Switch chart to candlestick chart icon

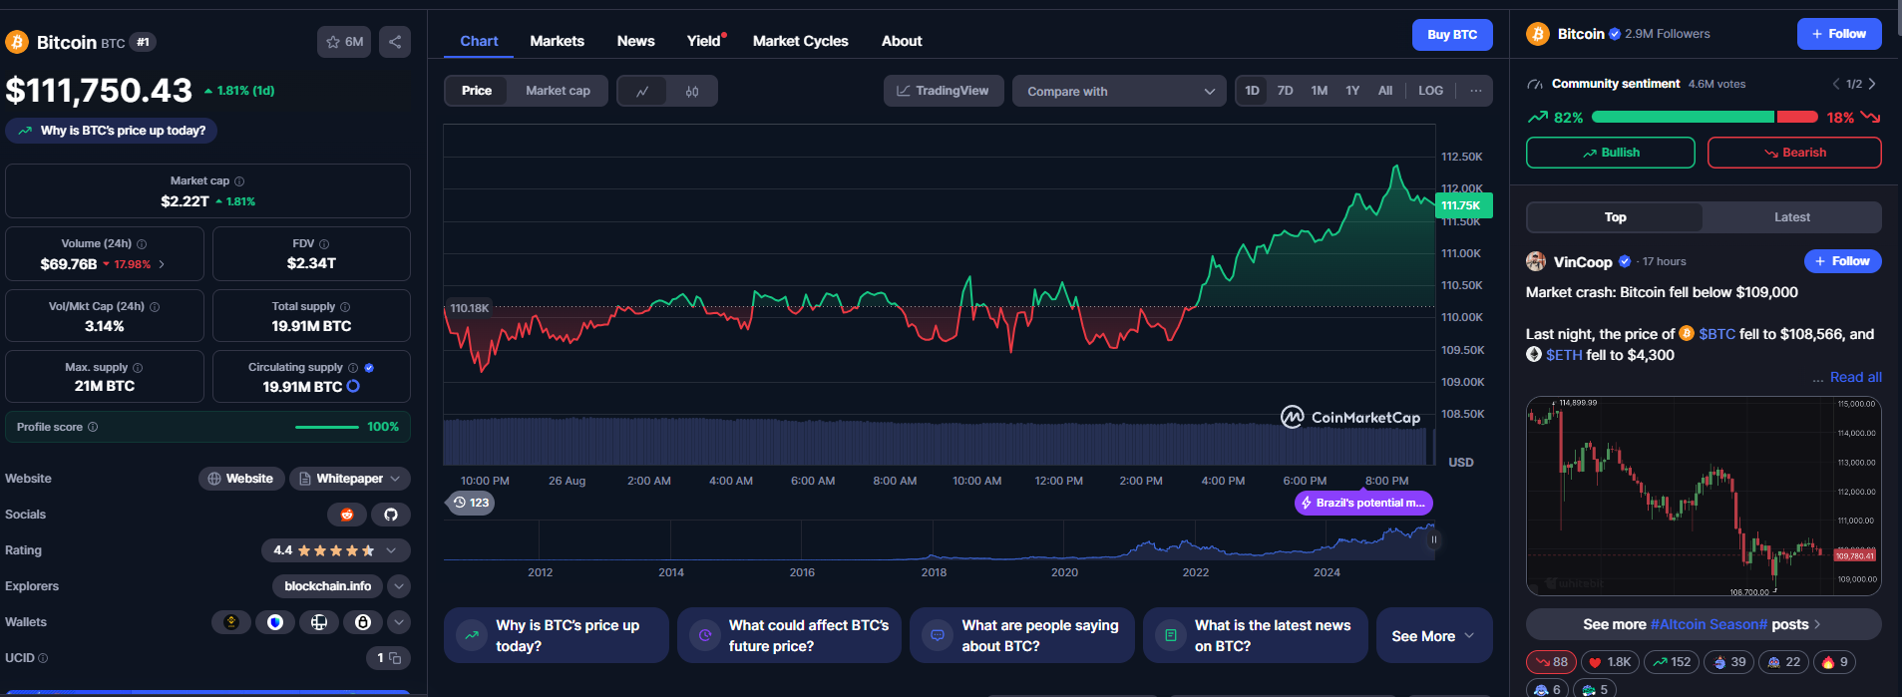692,91
